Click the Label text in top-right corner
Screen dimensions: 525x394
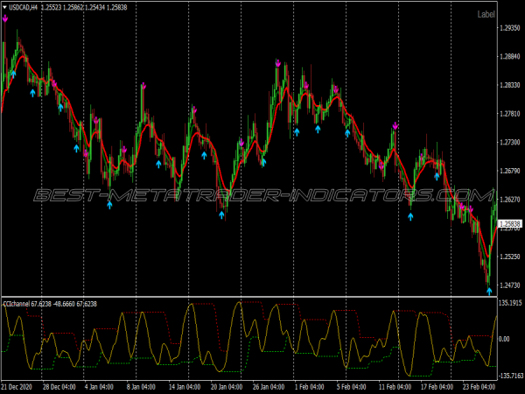510,14
